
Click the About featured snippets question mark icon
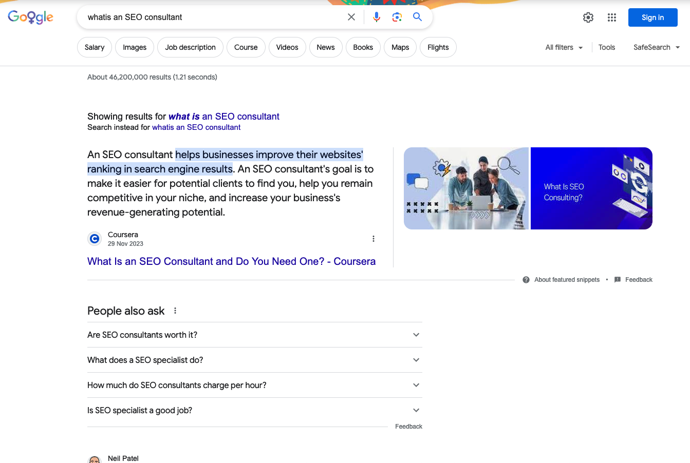[526, 279]
